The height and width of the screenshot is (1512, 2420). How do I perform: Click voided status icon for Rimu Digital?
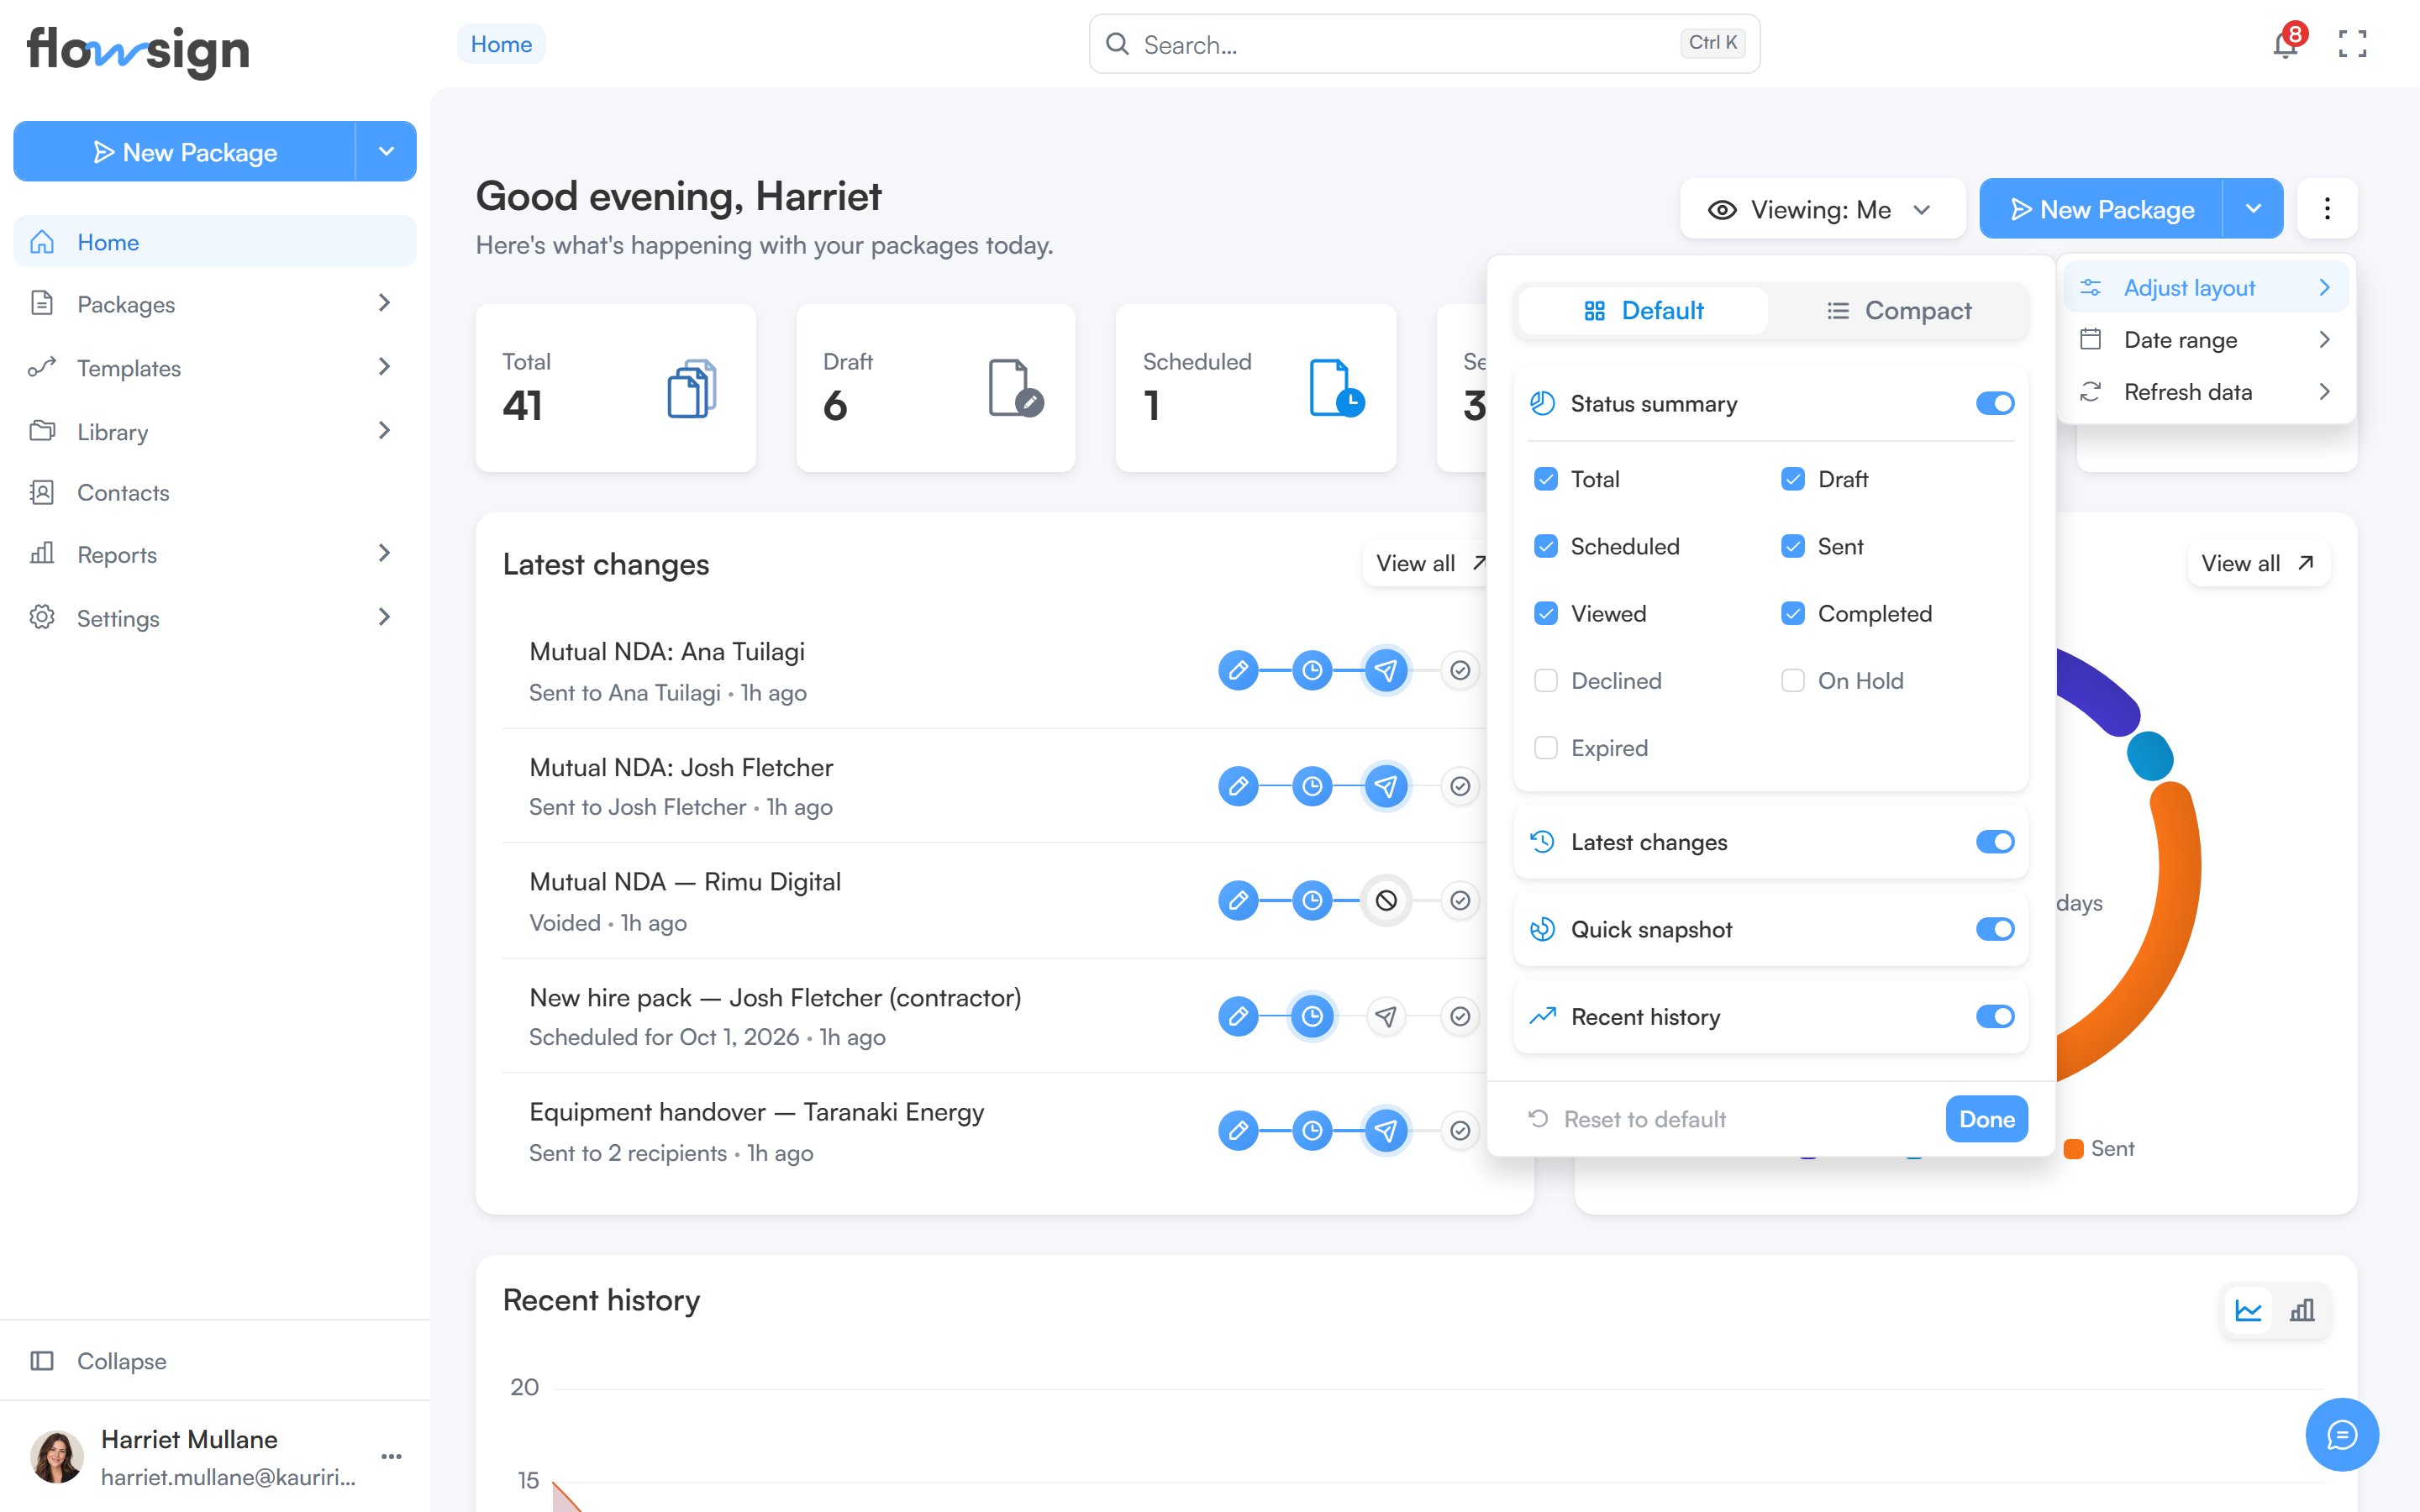[x=1386, y=901]
